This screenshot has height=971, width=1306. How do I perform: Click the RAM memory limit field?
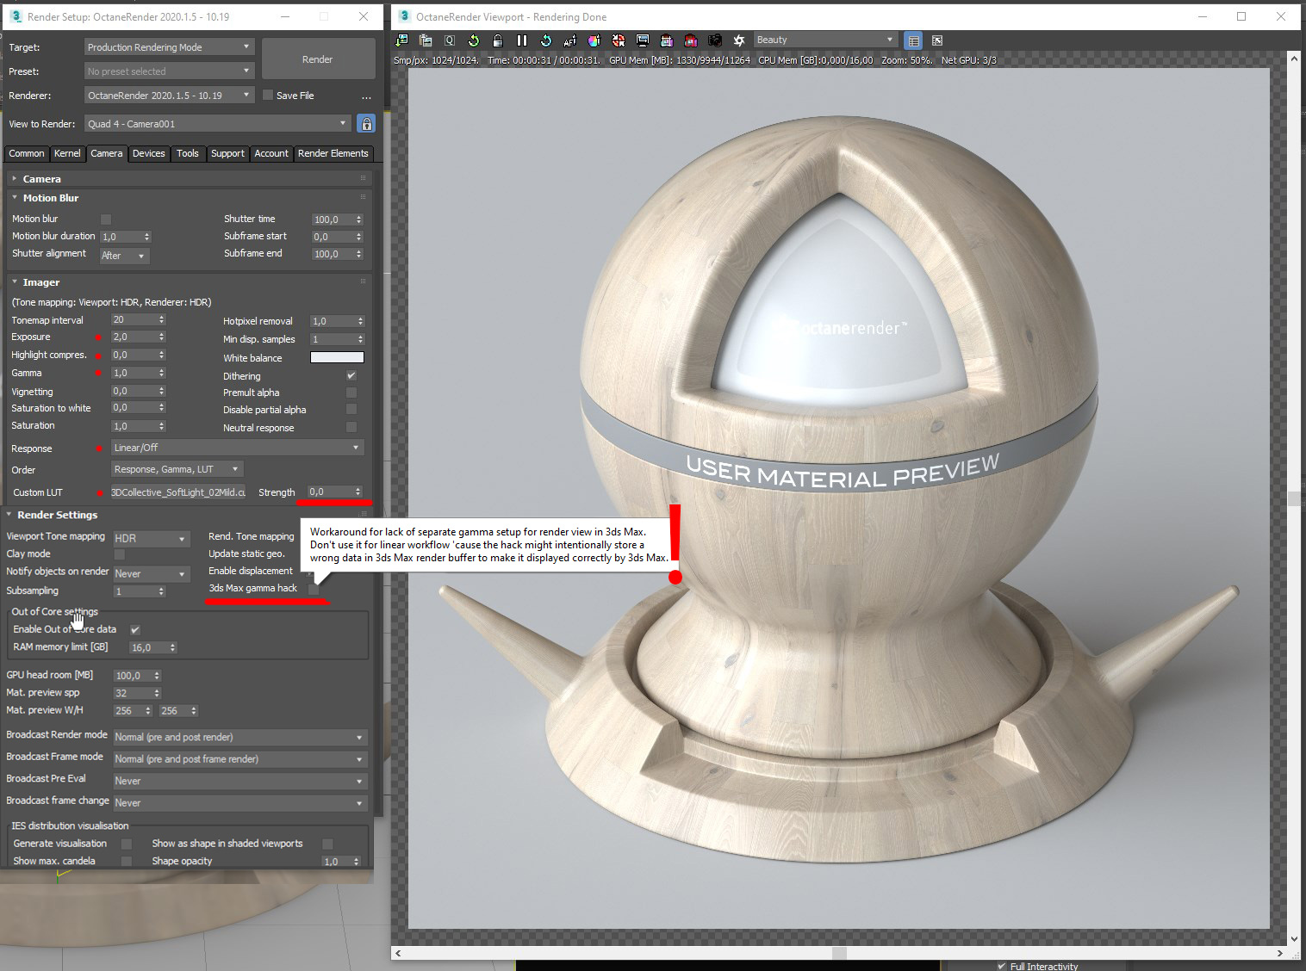[148, 648]
